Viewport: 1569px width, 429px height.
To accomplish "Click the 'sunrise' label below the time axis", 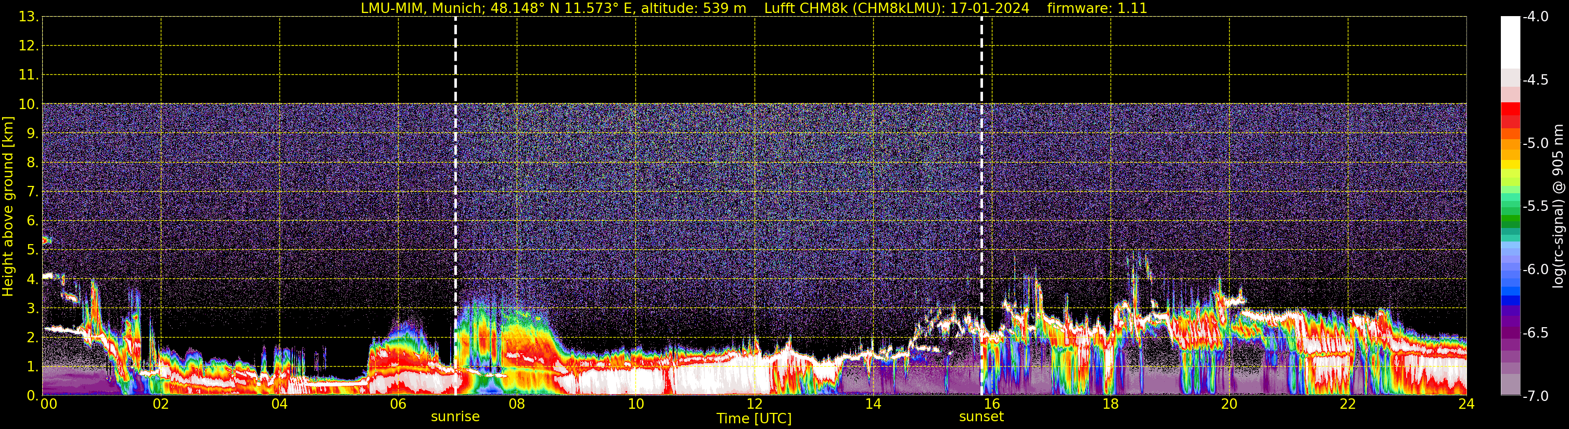I will tap(455, 417).
